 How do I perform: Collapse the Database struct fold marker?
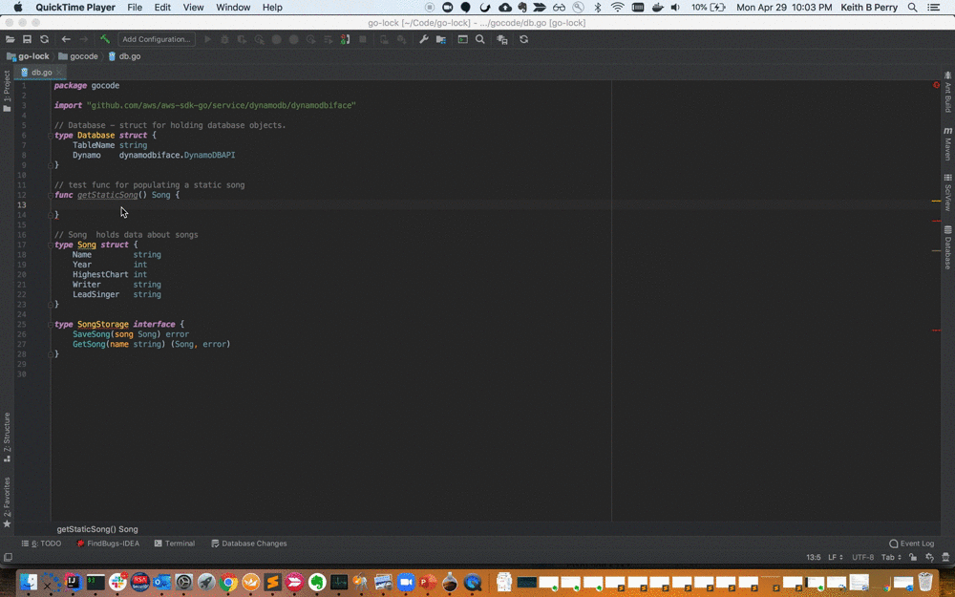click(x=51, y=136)
